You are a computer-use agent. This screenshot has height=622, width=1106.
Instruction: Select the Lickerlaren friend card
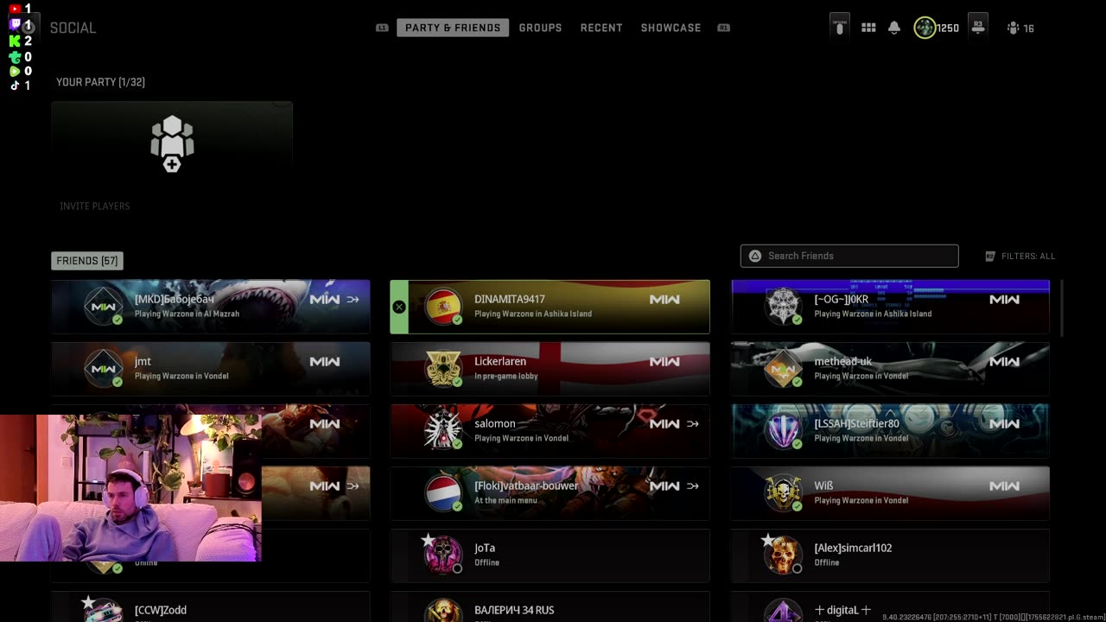click(x=550, y=369)
